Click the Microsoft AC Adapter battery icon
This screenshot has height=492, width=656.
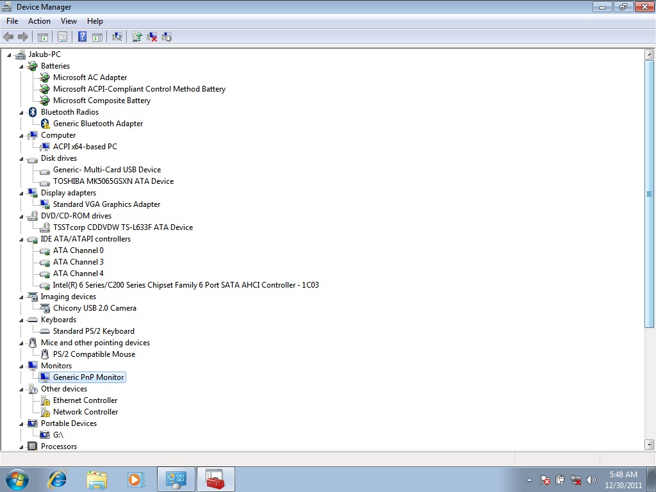45,78
